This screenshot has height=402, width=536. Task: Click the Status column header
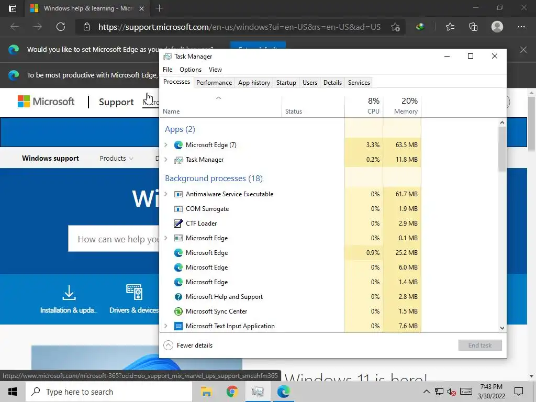click(313, 107)
